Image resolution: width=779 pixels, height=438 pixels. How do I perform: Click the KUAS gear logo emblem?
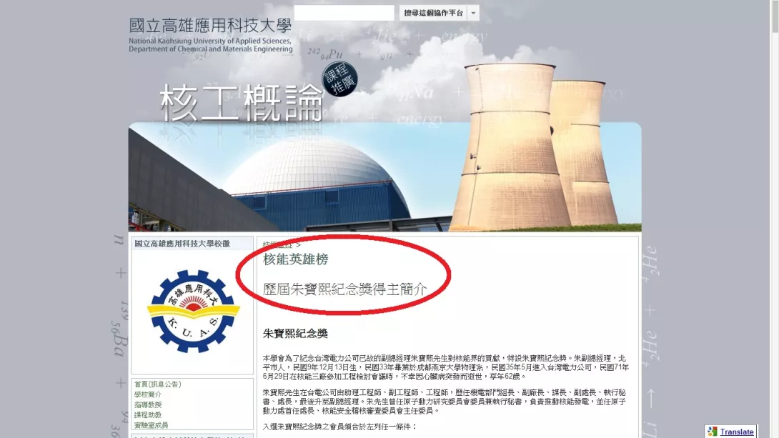193,312
